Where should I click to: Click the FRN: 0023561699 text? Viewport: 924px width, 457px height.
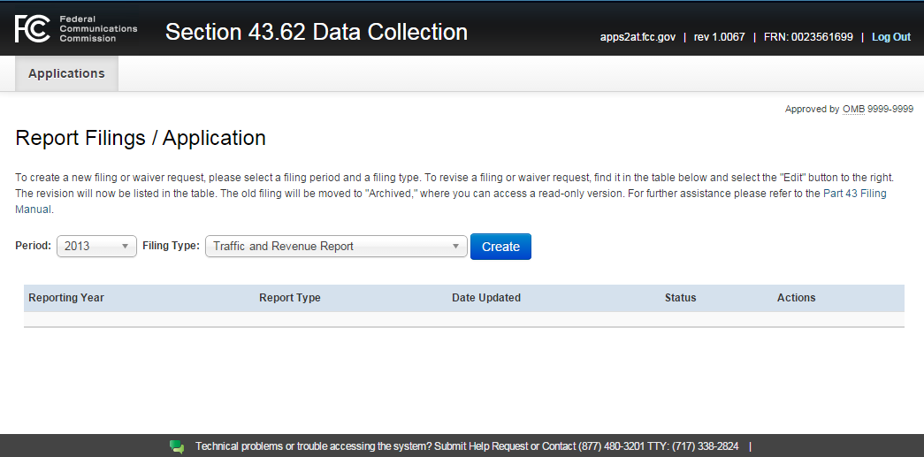809,37
